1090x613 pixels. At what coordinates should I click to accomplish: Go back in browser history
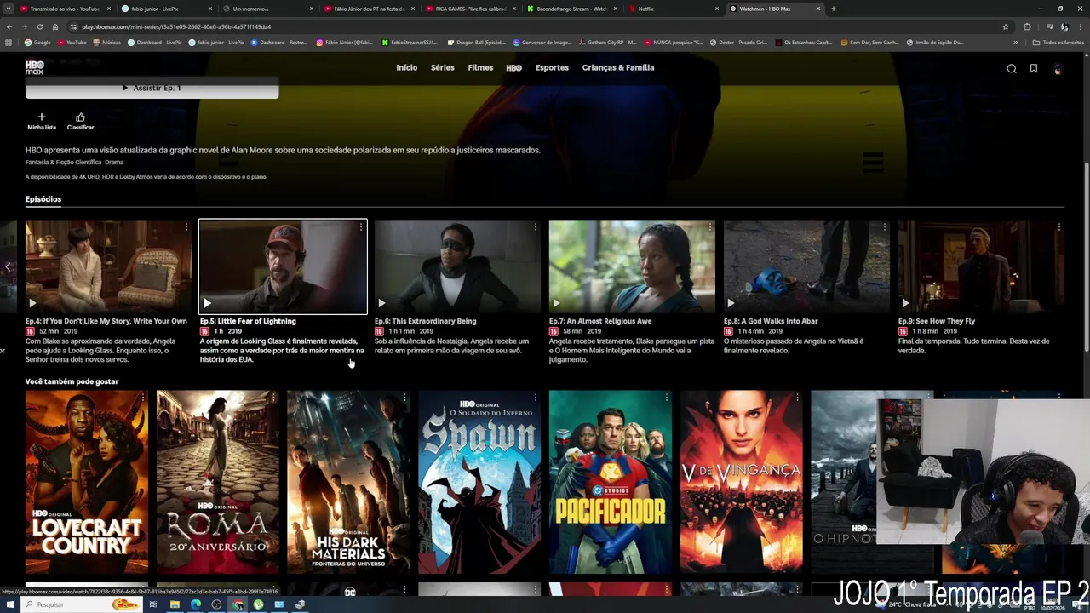(9, 26)
